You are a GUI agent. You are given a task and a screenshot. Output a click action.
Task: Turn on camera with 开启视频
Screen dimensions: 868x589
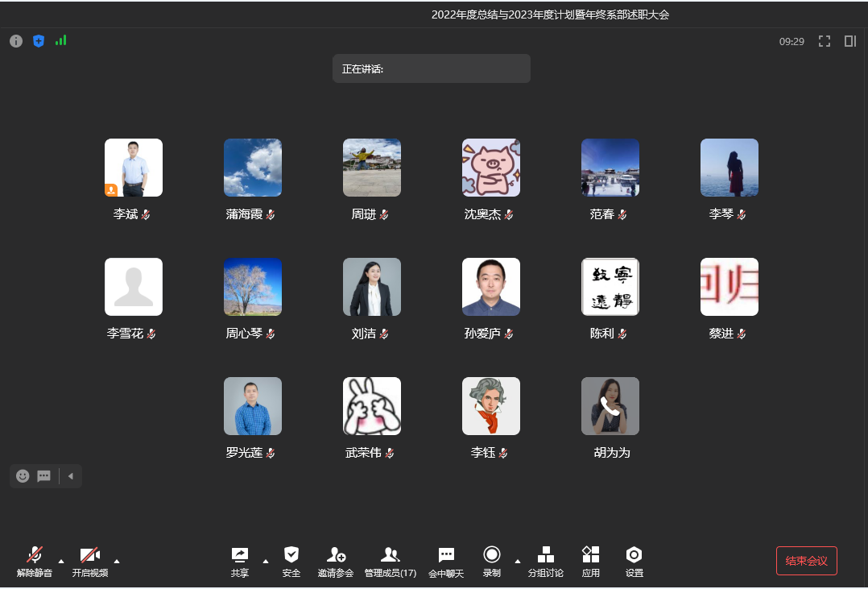click(89, 561)
